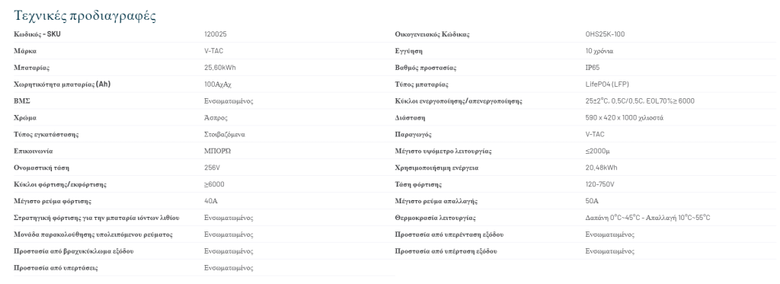Click the Μέγιστο ρεύμα φόρτισης 40A value
780x284 pixels.
pyautogui.click(x=211, y=201)
